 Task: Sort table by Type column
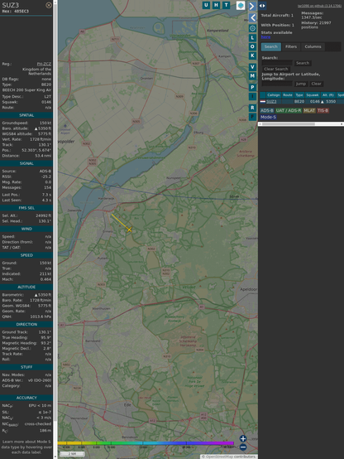pos(299,95)
